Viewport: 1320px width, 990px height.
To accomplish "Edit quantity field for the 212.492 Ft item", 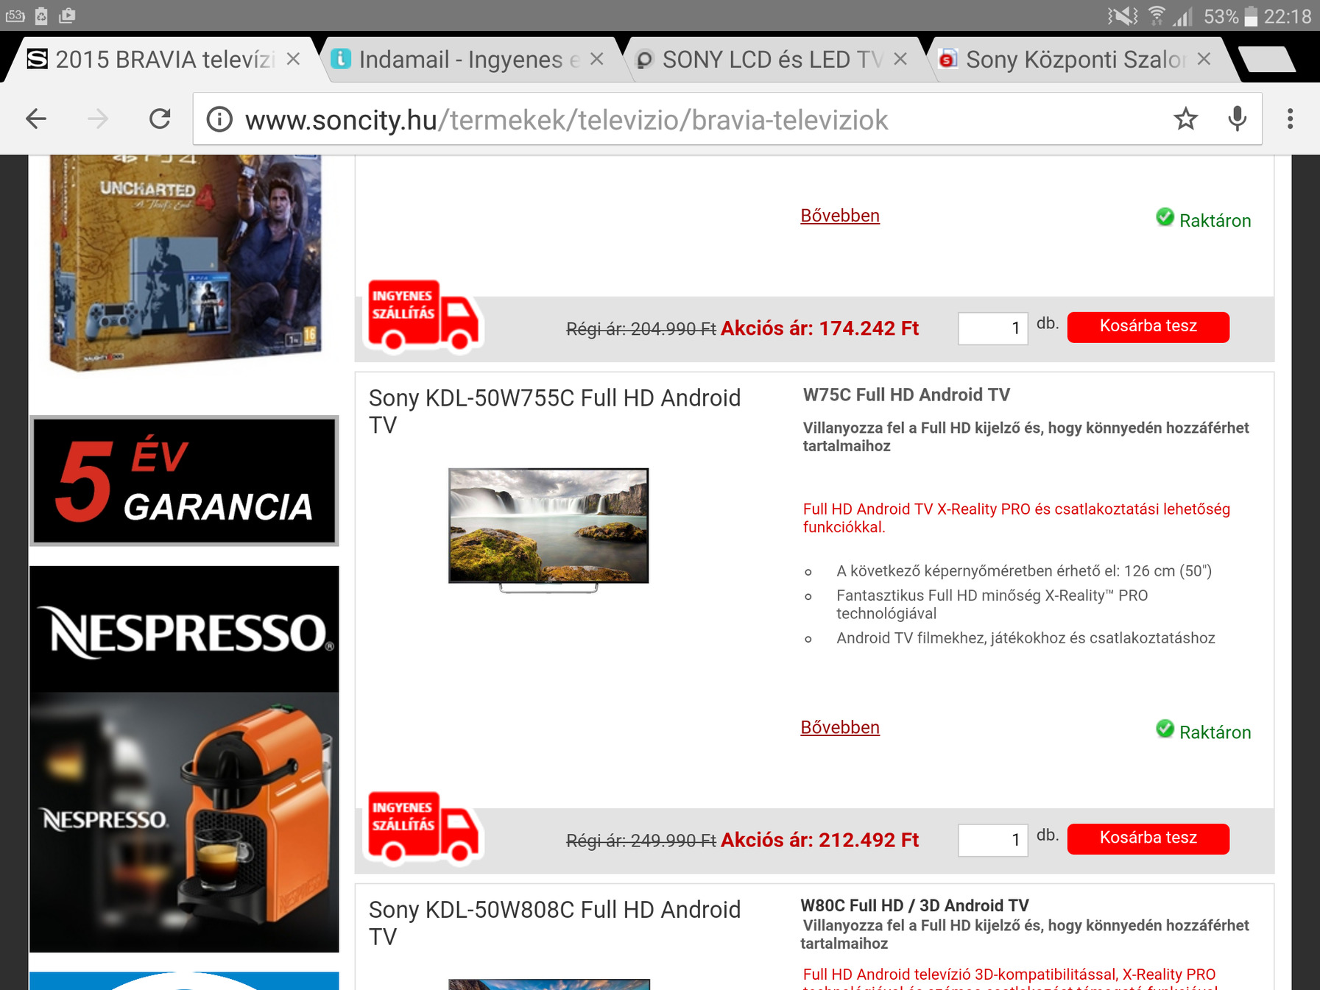I will pyautogui.click(x=992, y=840).
